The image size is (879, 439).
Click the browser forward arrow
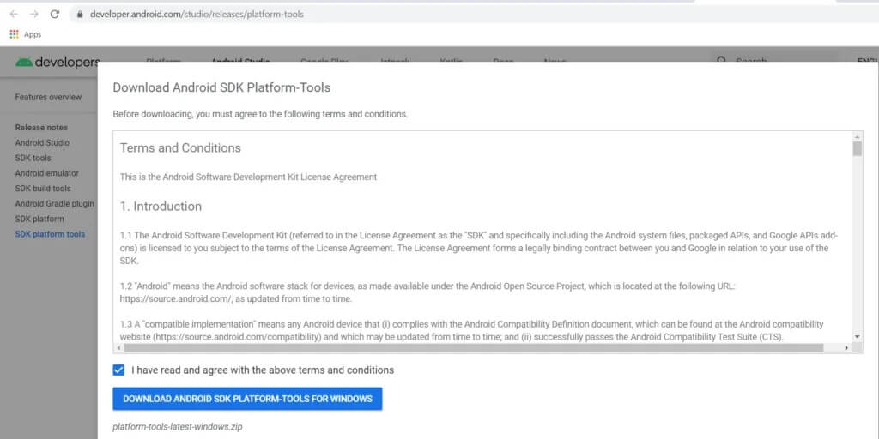click(34, 15)
